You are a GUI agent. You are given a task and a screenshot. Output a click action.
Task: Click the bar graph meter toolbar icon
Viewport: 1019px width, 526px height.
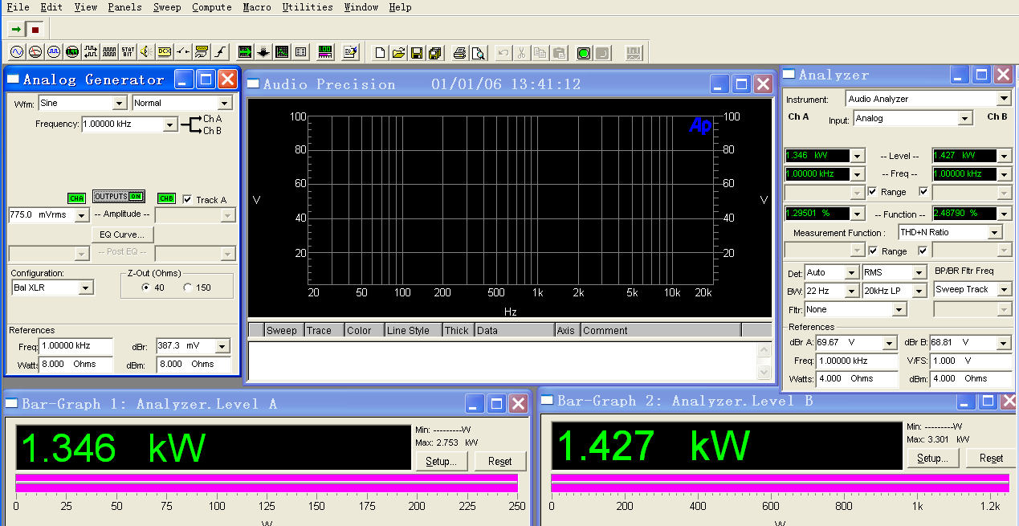pyautogui.click(x=325, y=52)
